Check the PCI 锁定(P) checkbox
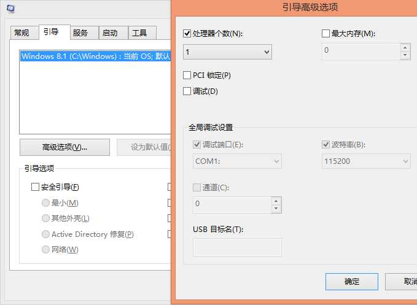Viewport: 417px width, 305px height. 187,75
